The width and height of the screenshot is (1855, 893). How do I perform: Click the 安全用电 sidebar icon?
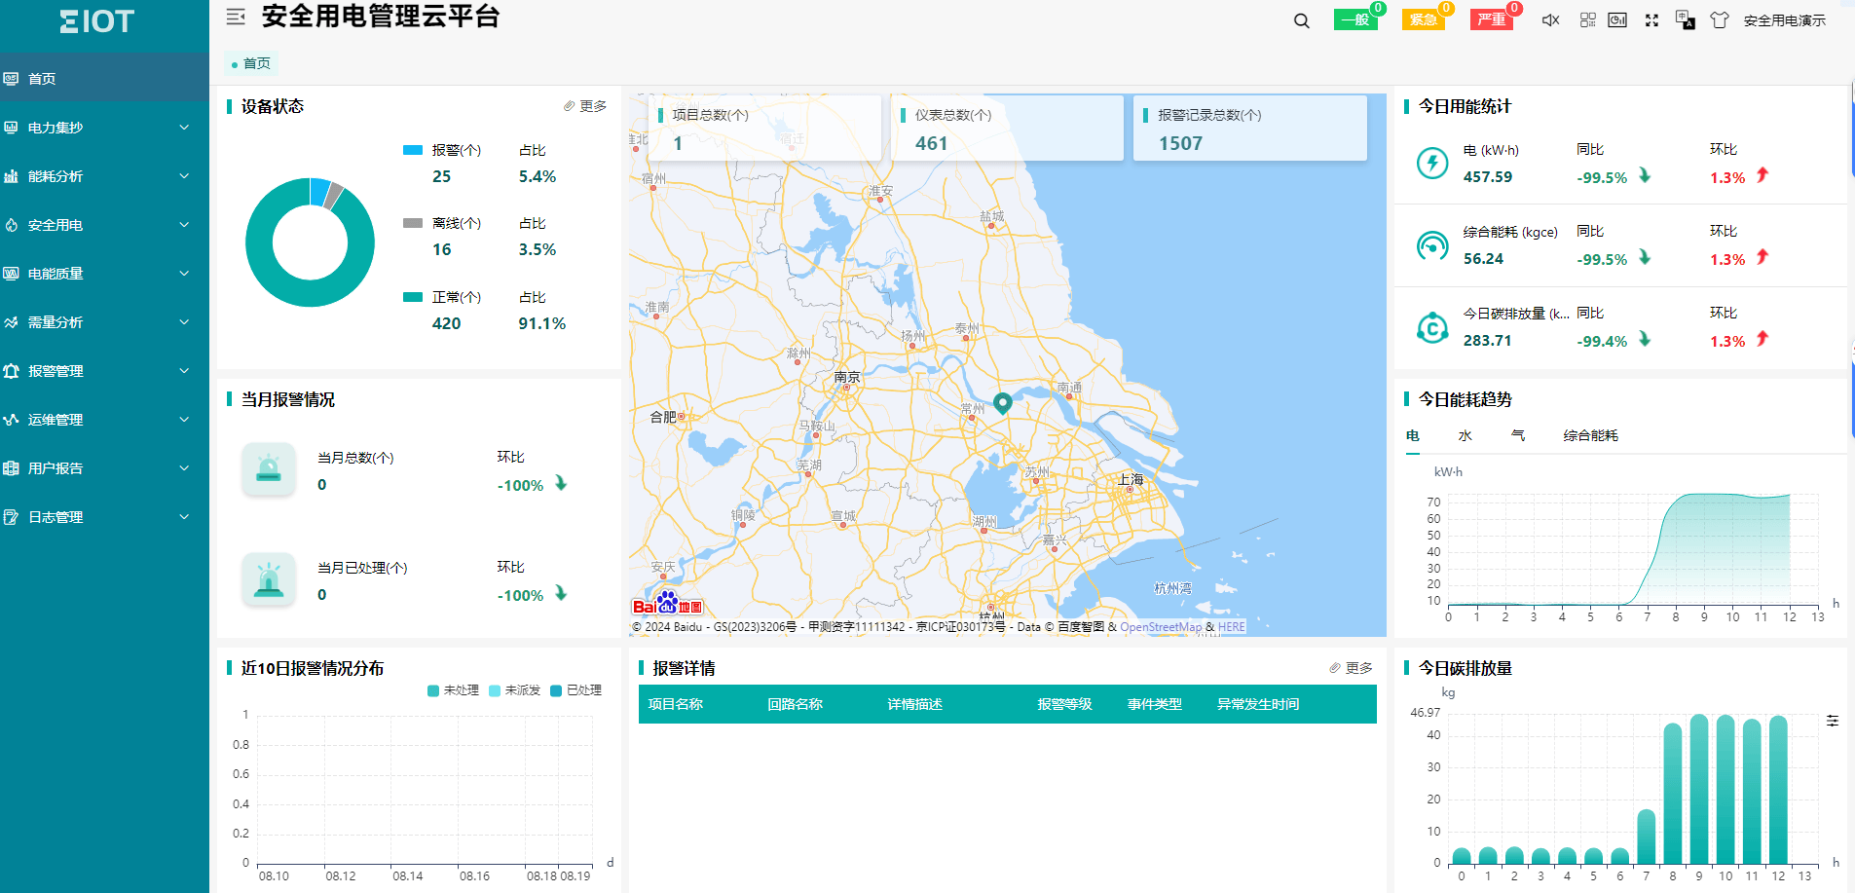12,225
